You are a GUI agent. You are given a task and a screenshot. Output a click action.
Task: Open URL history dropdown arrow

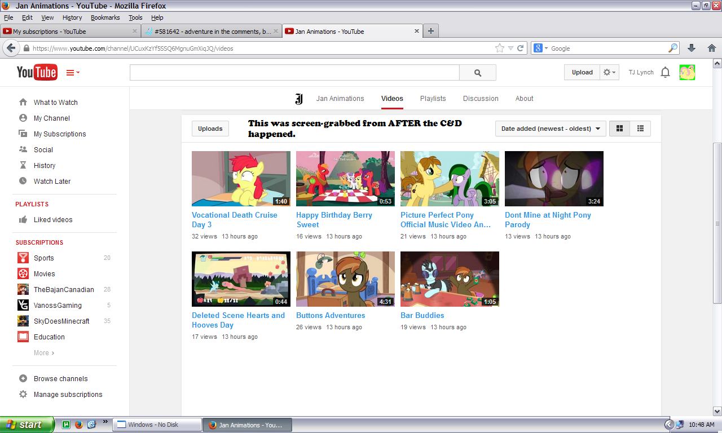click(x=510, y=48)
